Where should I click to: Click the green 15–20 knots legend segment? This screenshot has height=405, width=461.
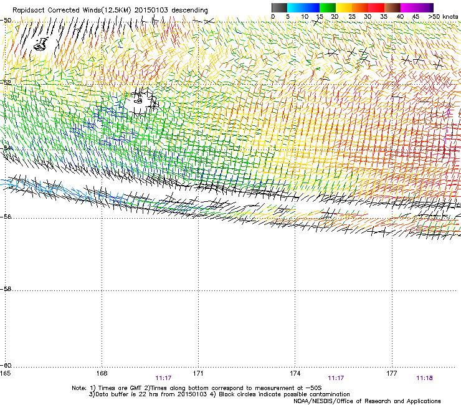point(328,7)
